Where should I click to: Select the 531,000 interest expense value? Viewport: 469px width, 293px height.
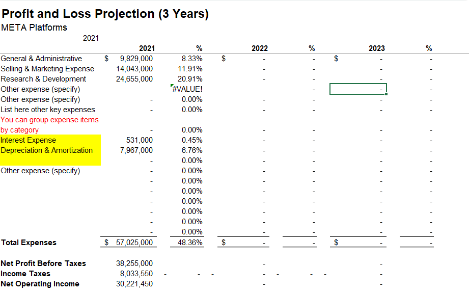[x=140, y=140]
